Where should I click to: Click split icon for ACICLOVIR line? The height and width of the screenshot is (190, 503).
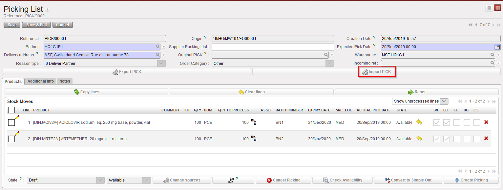coord(254,122)
